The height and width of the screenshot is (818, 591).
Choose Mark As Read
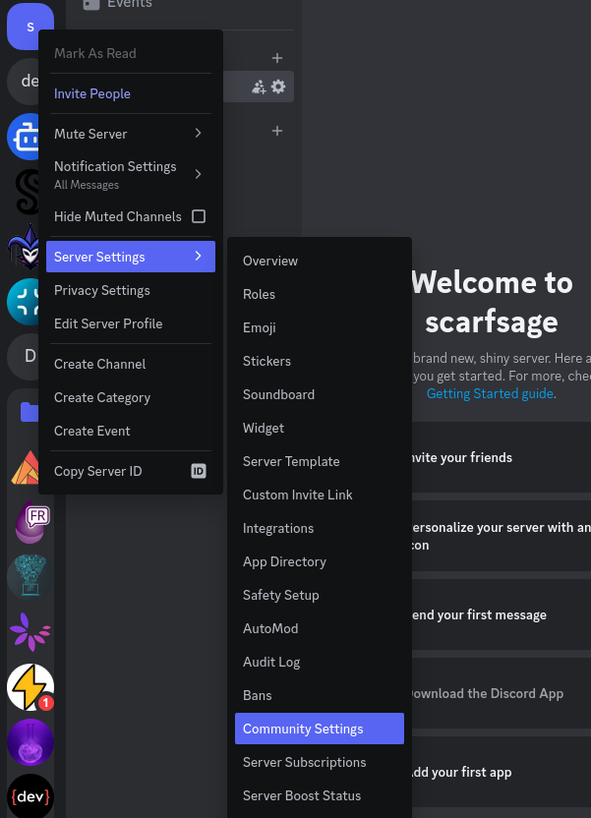[x=131, y=53]
